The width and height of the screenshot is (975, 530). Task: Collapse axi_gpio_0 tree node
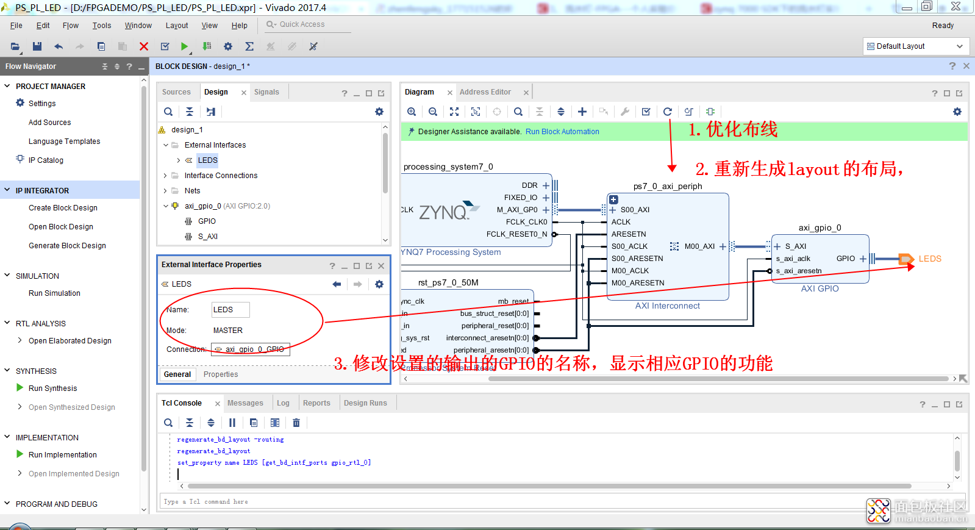pyautogui.click(x=166, y=206)
